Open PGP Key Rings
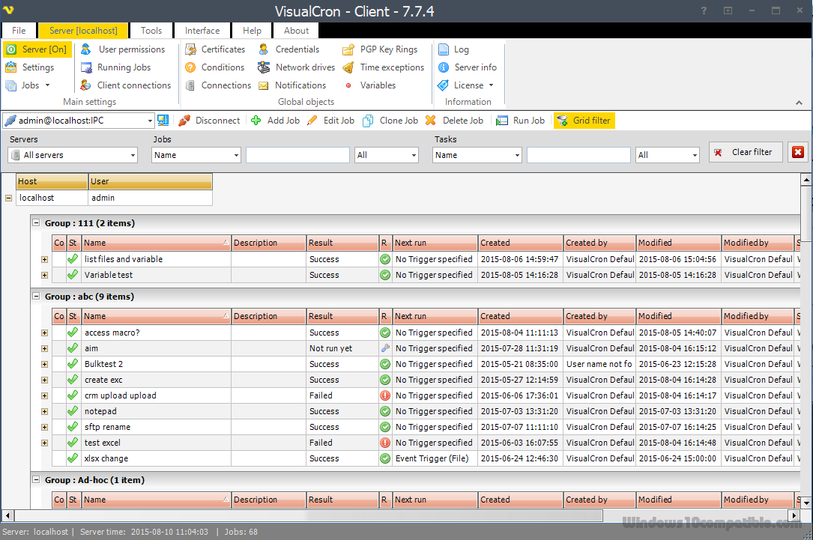 pyautogui.click(x=380, y=49)
